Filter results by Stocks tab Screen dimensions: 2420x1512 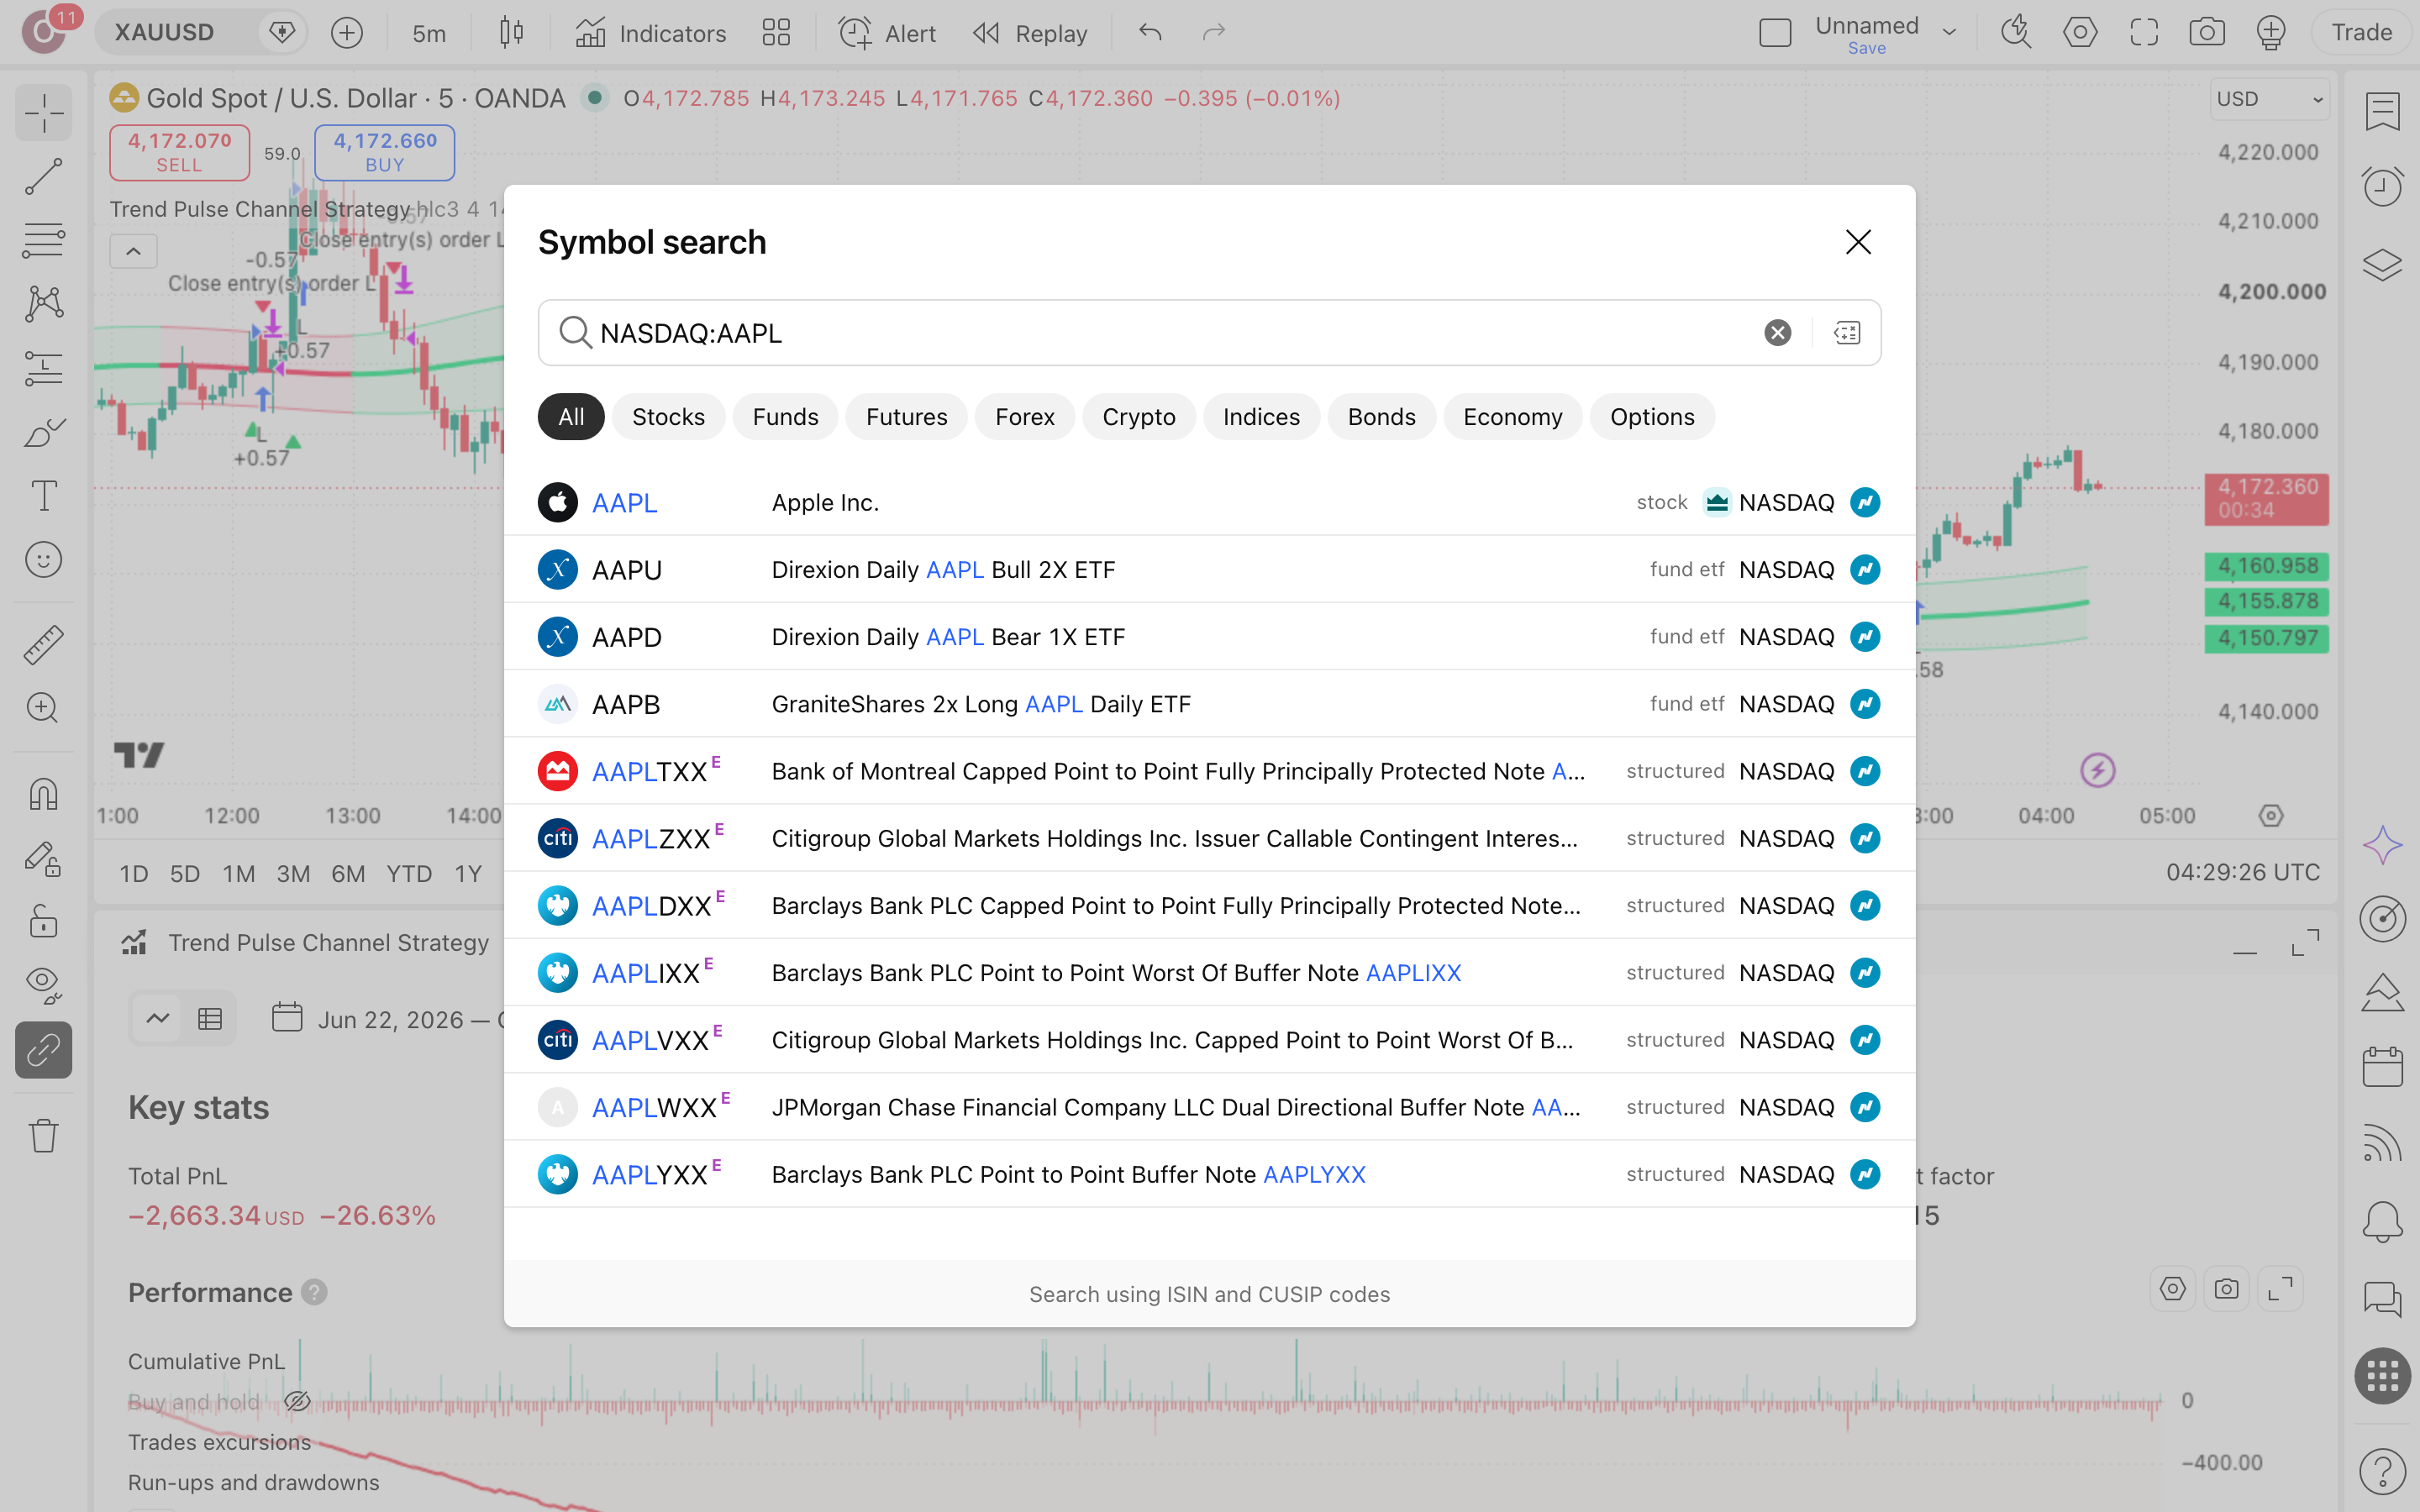pyautogui.click(x=668, y=417)
